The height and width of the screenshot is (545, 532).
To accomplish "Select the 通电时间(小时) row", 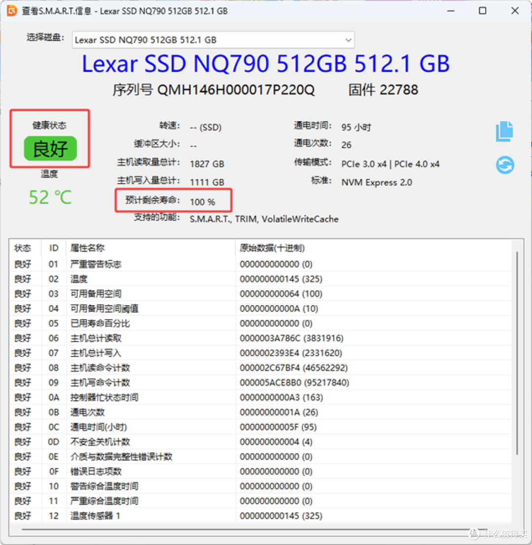I will (260, 427).
